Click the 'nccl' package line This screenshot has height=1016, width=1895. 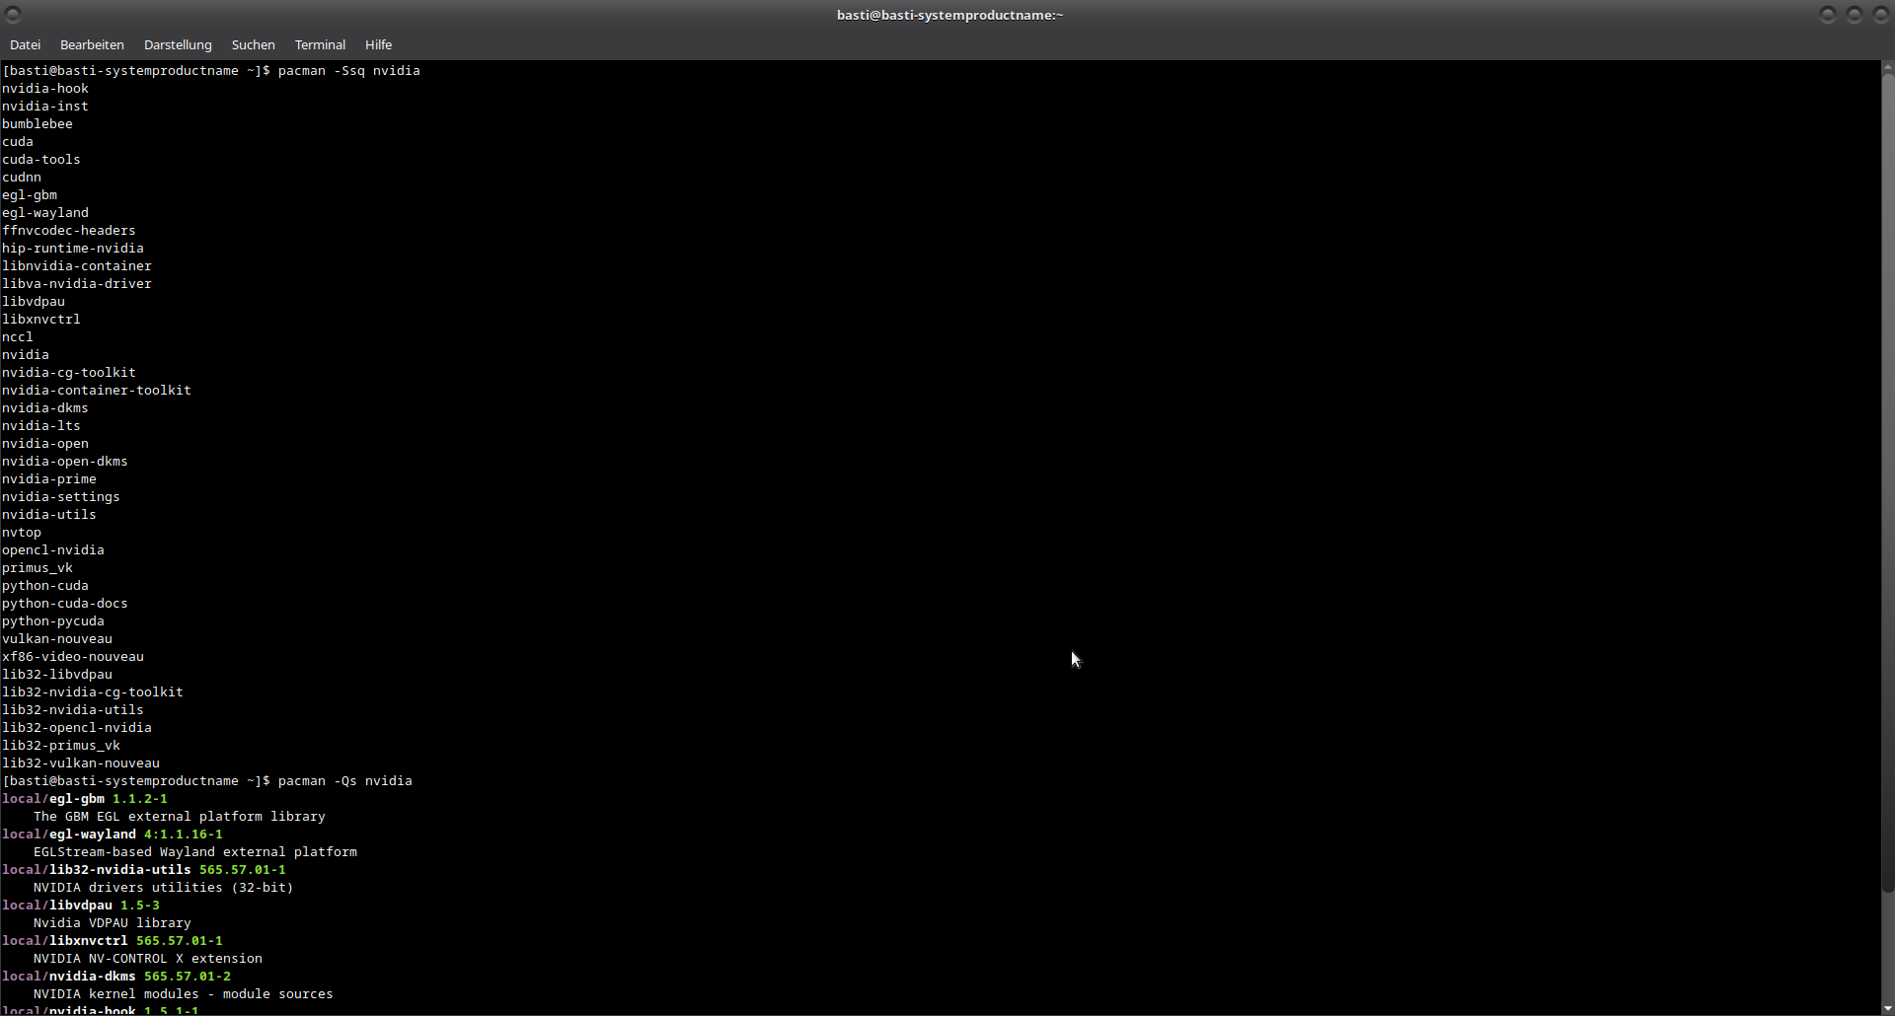pos(18,337)
